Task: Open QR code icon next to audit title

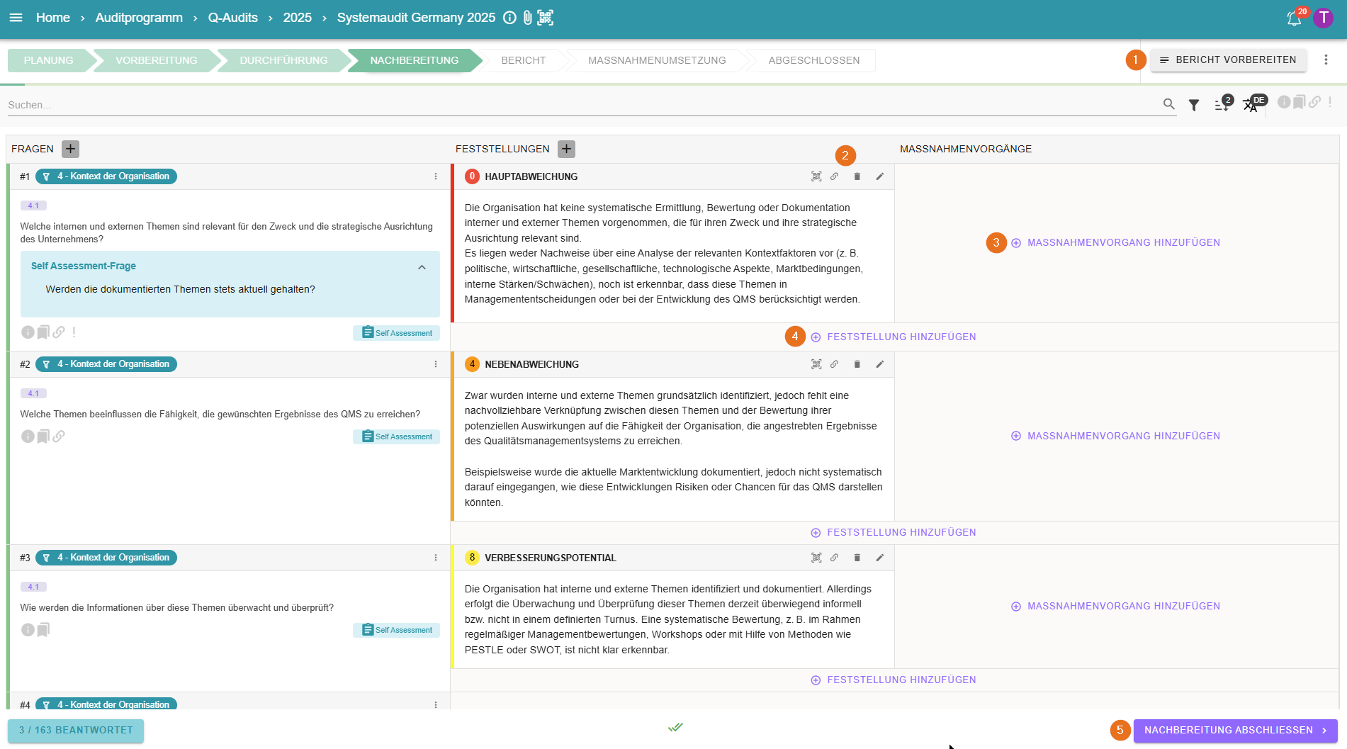Action: (545, 18)
